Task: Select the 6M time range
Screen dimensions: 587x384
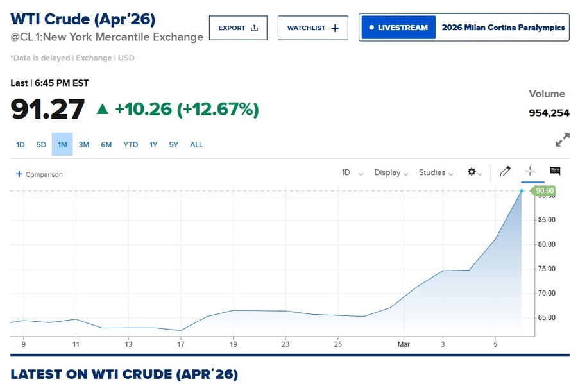Action: pos(106,145)
